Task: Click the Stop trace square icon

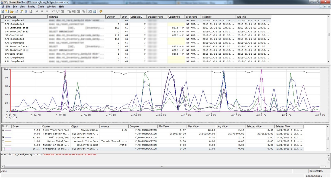Action: [42, 11]
